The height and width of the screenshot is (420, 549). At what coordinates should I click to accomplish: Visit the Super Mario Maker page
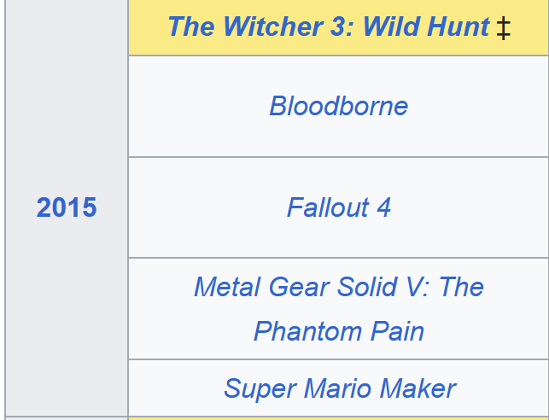[340, 388]
